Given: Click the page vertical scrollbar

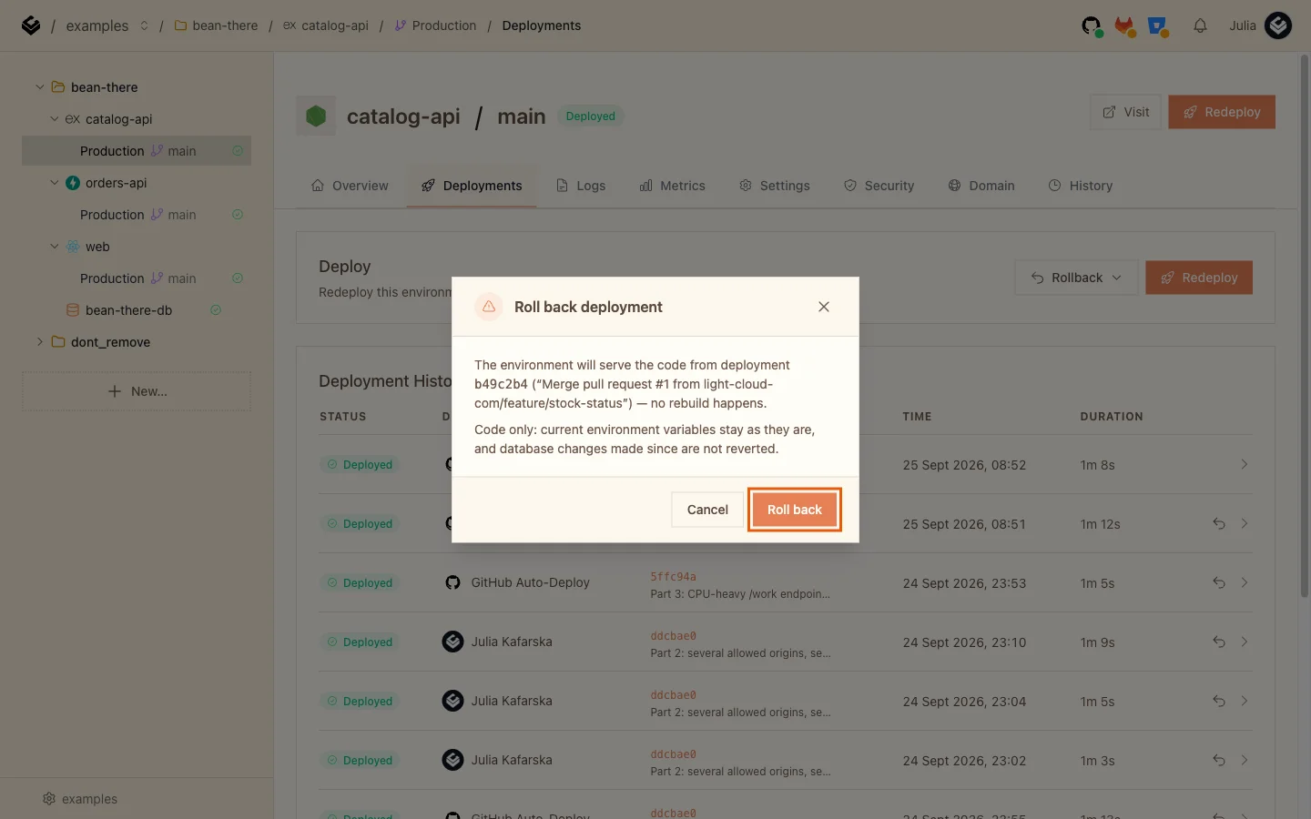Looking at the screenshot, I should click(x=1304, y=326).
